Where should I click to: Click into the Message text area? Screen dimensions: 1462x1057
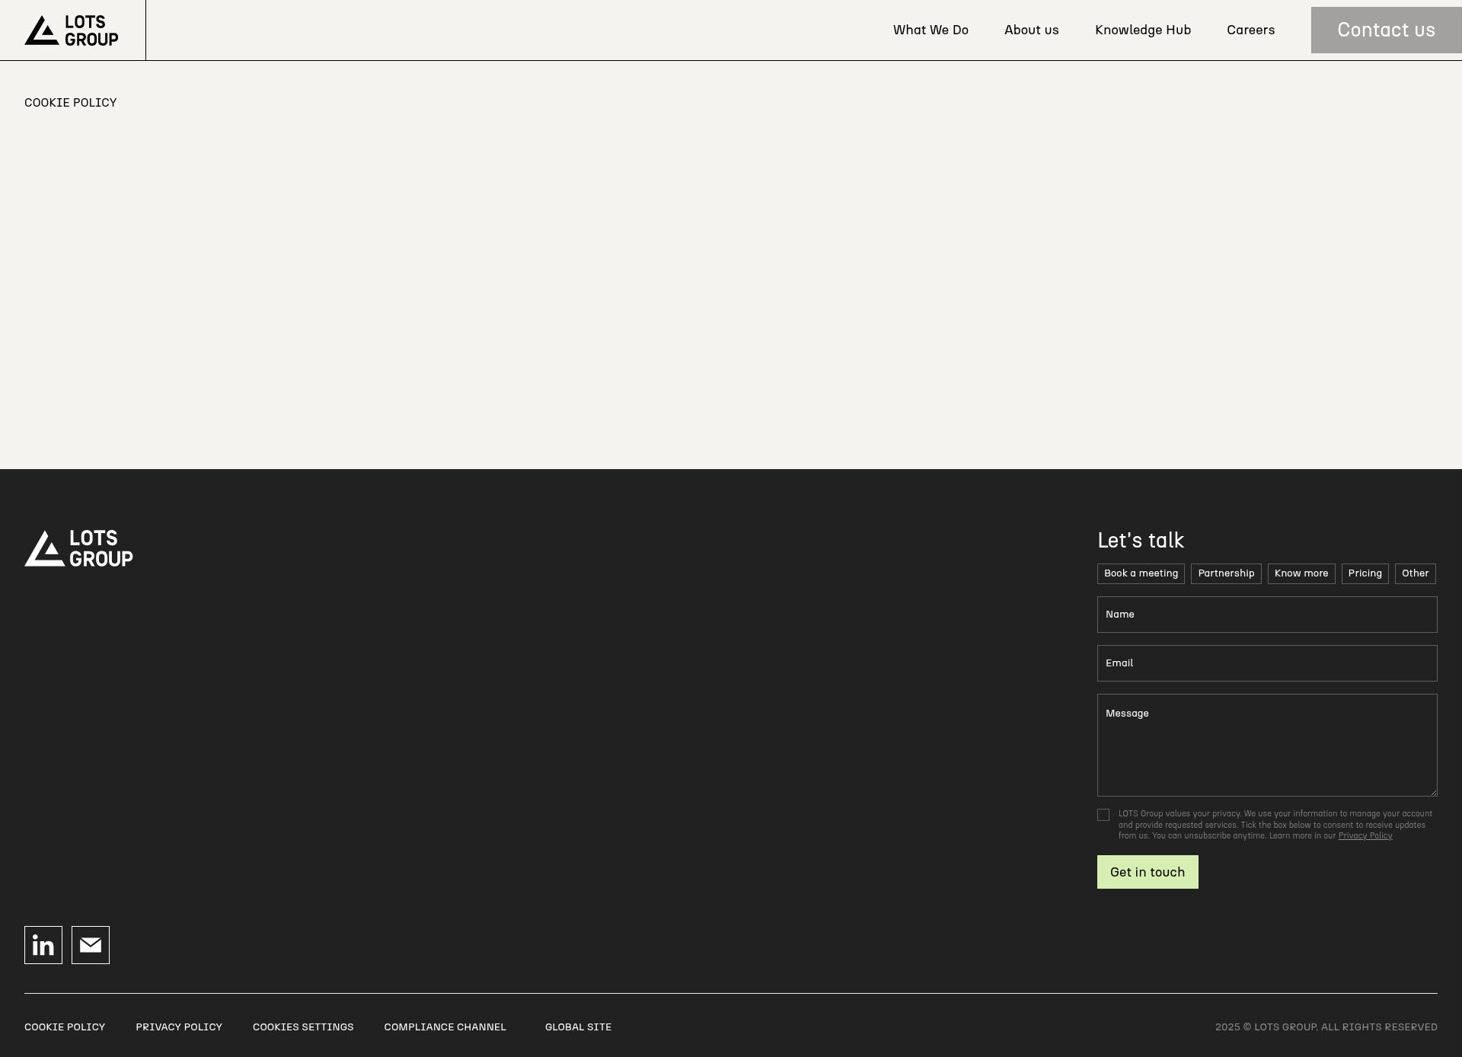1267,745
